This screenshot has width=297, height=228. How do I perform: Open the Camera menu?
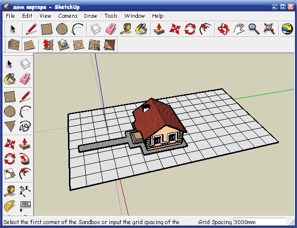pyautogui.click(x=67, y=16)
